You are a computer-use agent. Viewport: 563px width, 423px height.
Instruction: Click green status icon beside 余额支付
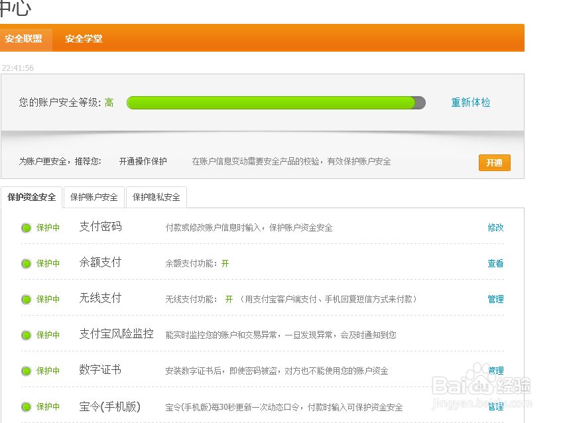[27, 264]
